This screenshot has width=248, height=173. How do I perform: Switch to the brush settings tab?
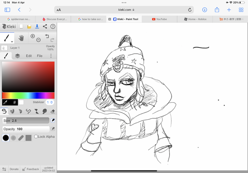[6, 56]
